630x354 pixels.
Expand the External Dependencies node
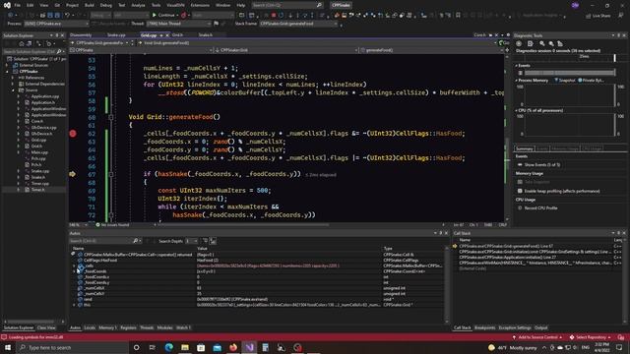(13, 84)
